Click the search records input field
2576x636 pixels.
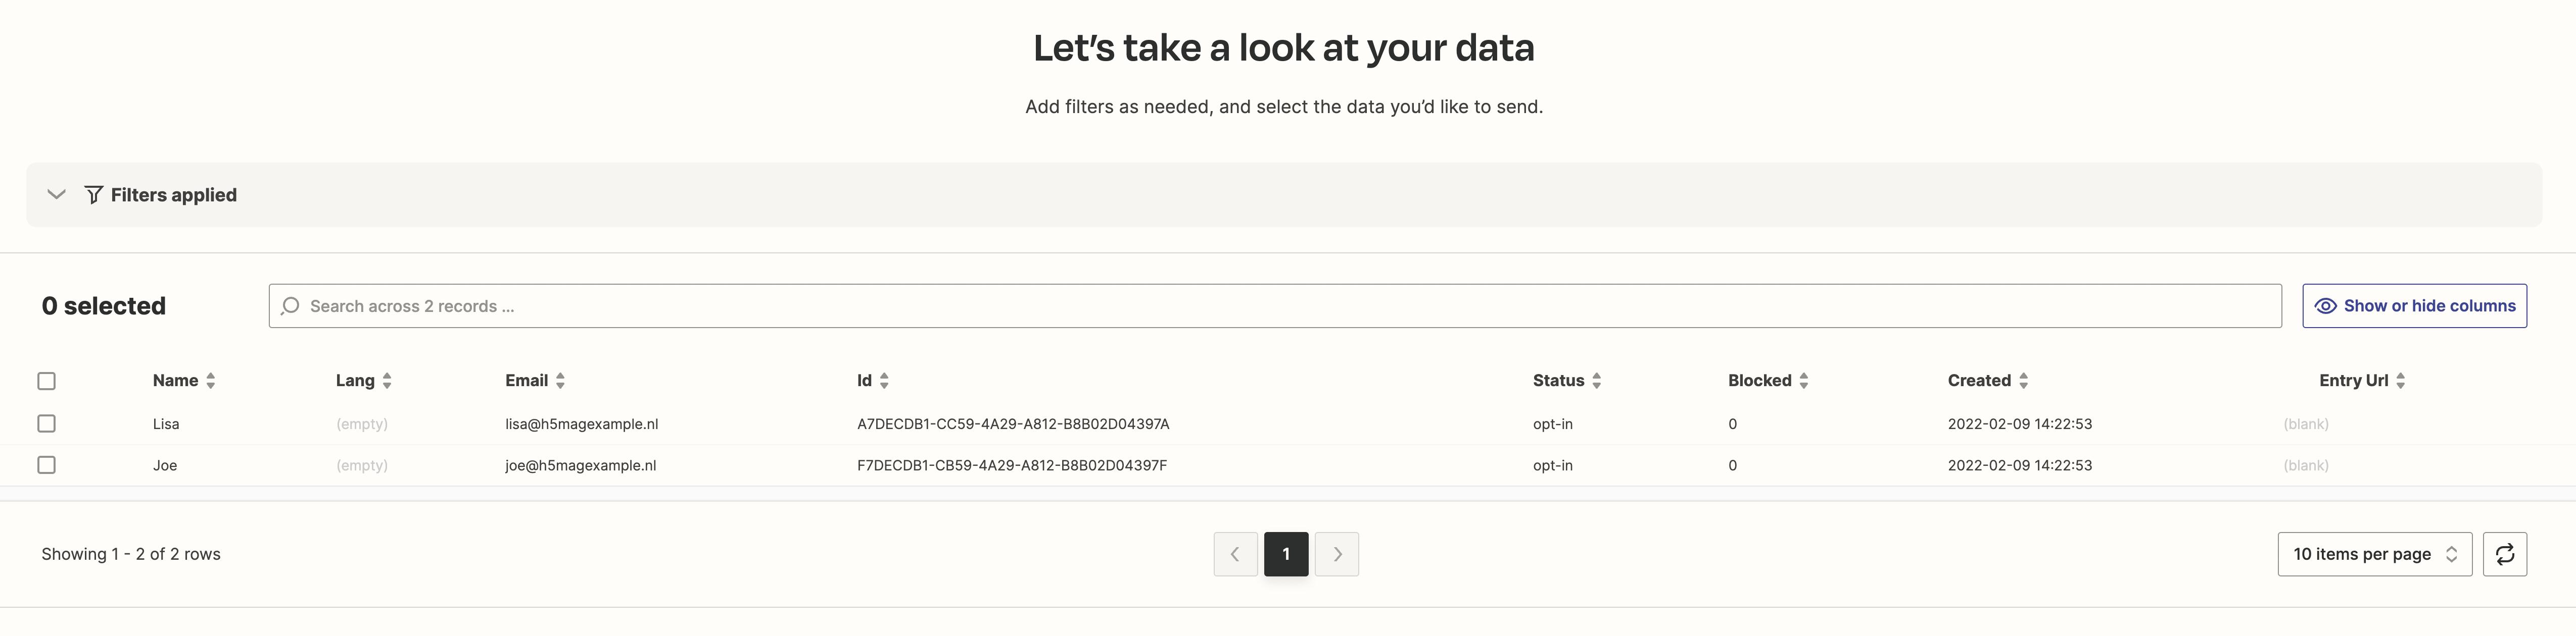tap(1274, 305)
